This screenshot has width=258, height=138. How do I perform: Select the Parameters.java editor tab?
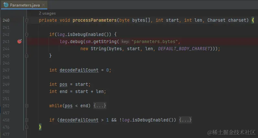24,5
